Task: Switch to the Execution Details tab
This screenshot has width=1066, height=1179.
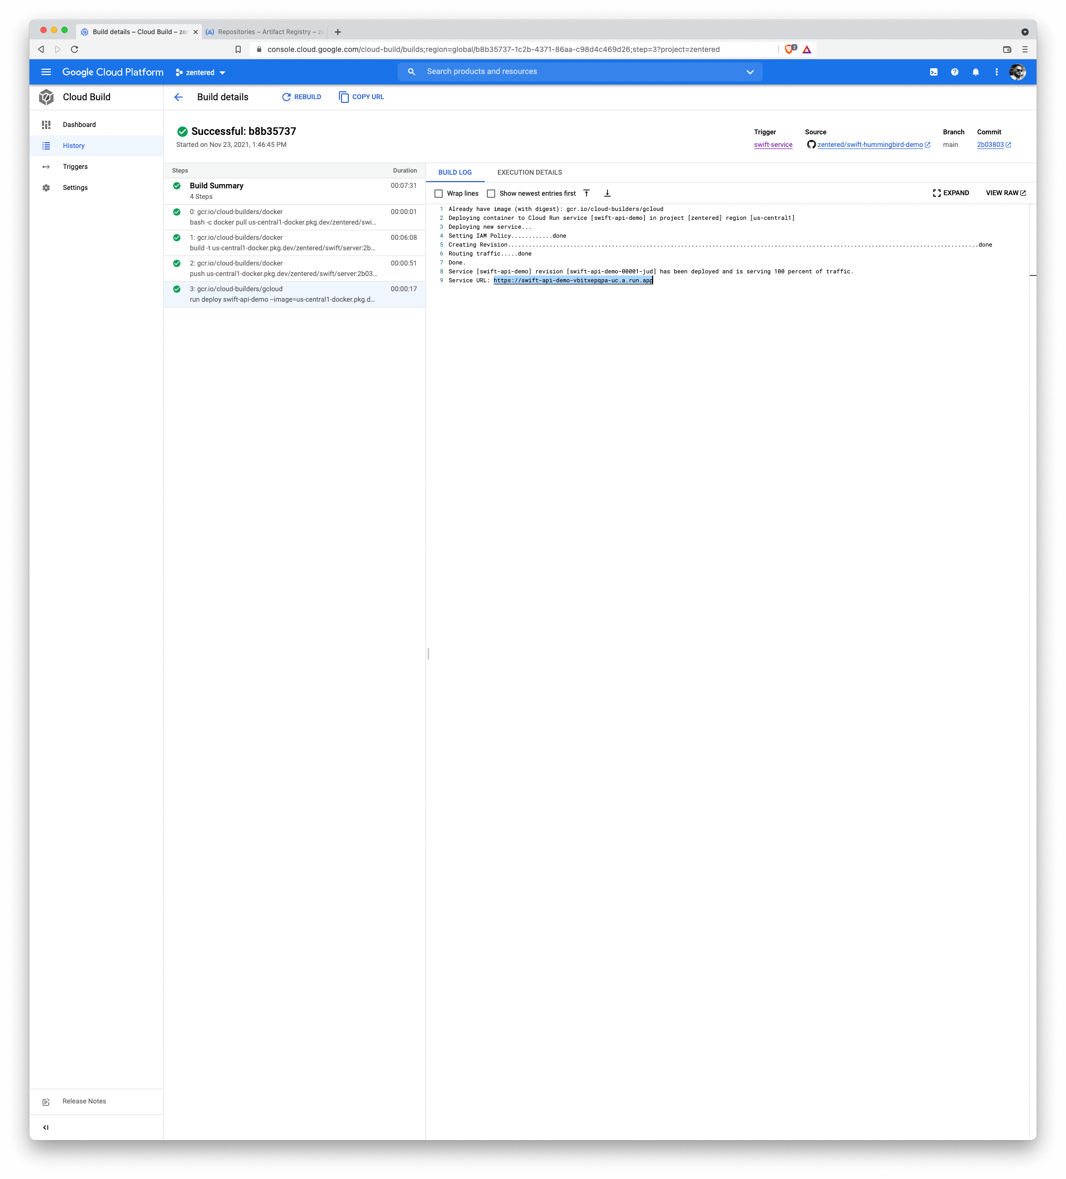Action: point(529,173)
